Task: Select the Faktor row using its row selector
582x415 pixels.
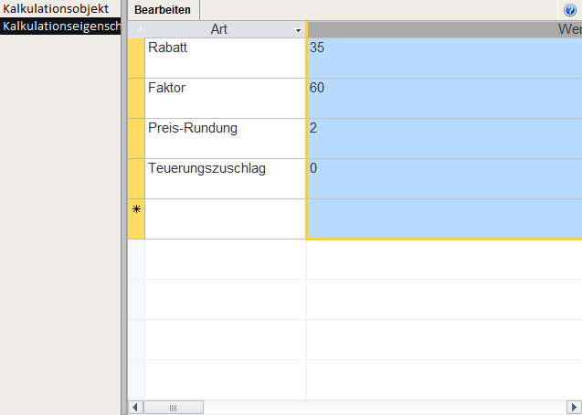Action: click(x=136, y=98)
